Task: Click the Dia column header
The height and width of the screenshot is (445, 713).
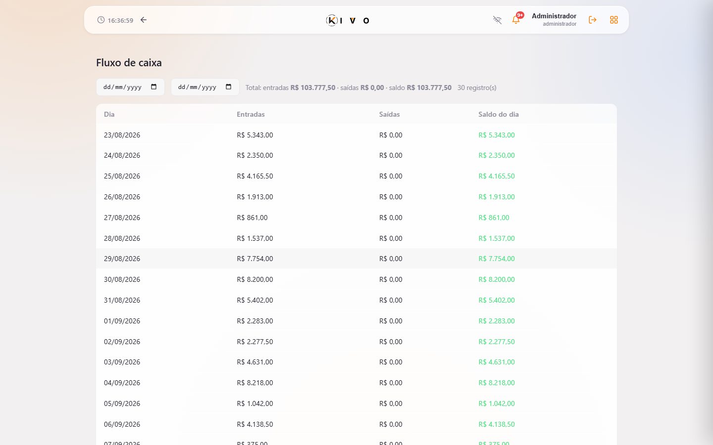Action: (x=109, y=114)
